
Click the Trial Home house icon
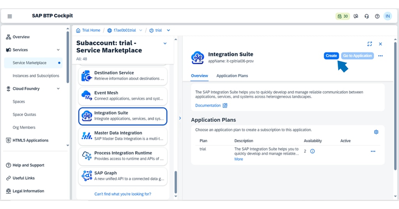click(x=78, y=30)
